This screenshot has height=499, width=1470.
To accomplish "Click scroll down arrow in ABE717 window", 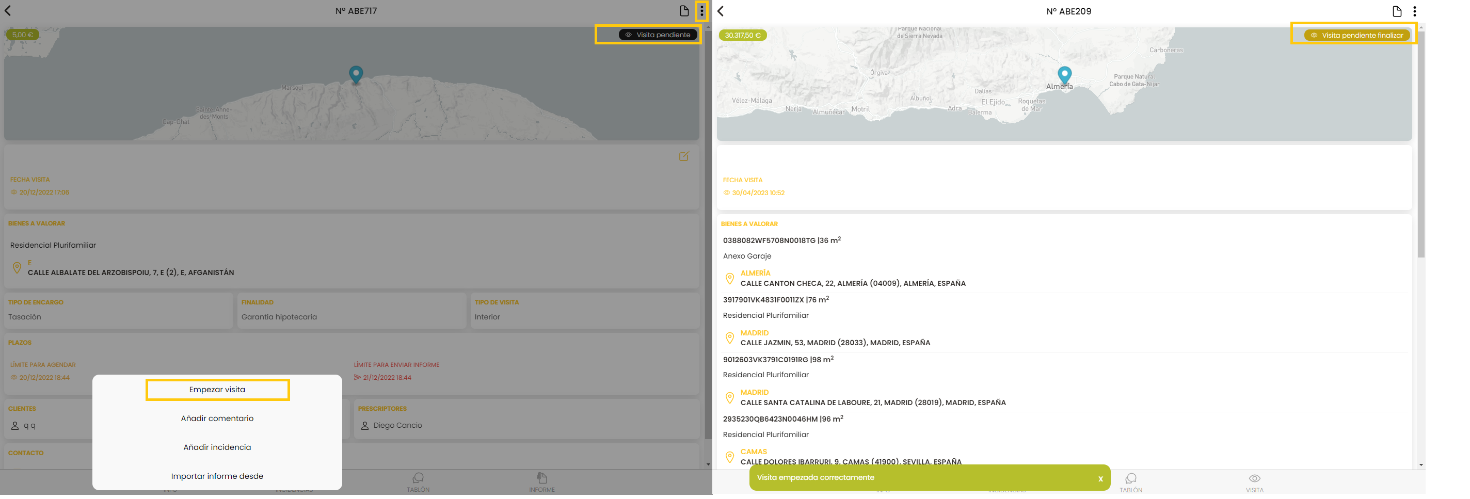I will [708, 465].
